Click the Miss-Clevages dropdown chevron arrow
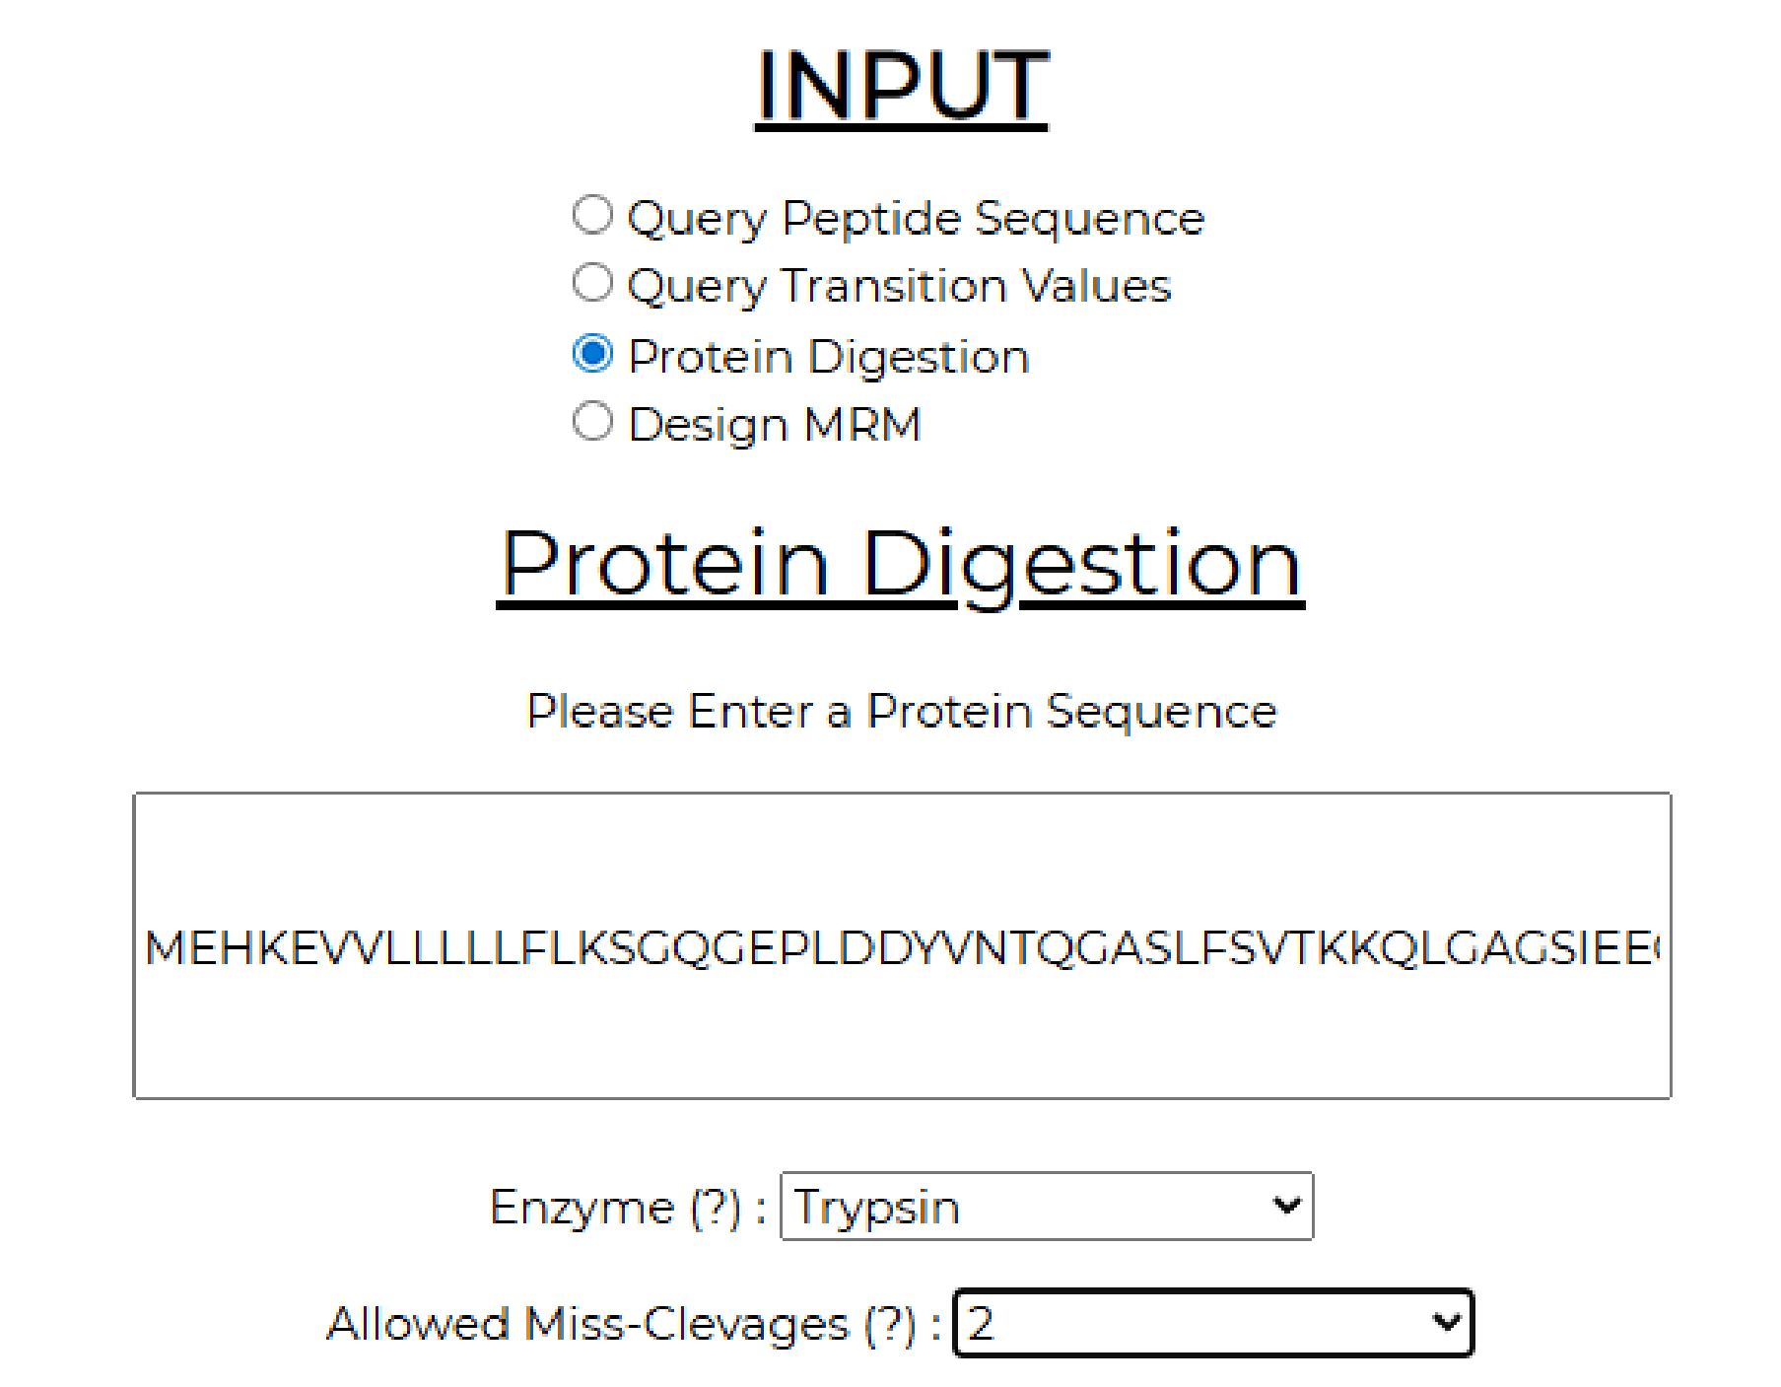 click(1446, 1322)
